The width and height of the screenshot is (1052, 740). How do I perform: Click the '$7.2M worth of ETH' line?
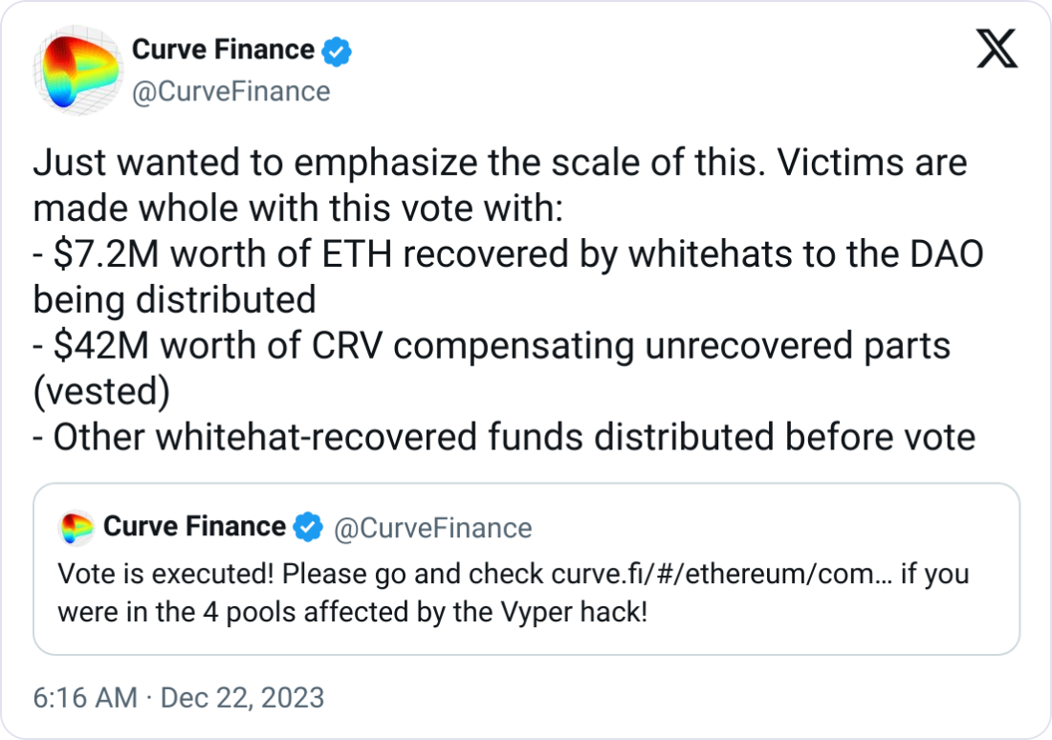point(508,254)
